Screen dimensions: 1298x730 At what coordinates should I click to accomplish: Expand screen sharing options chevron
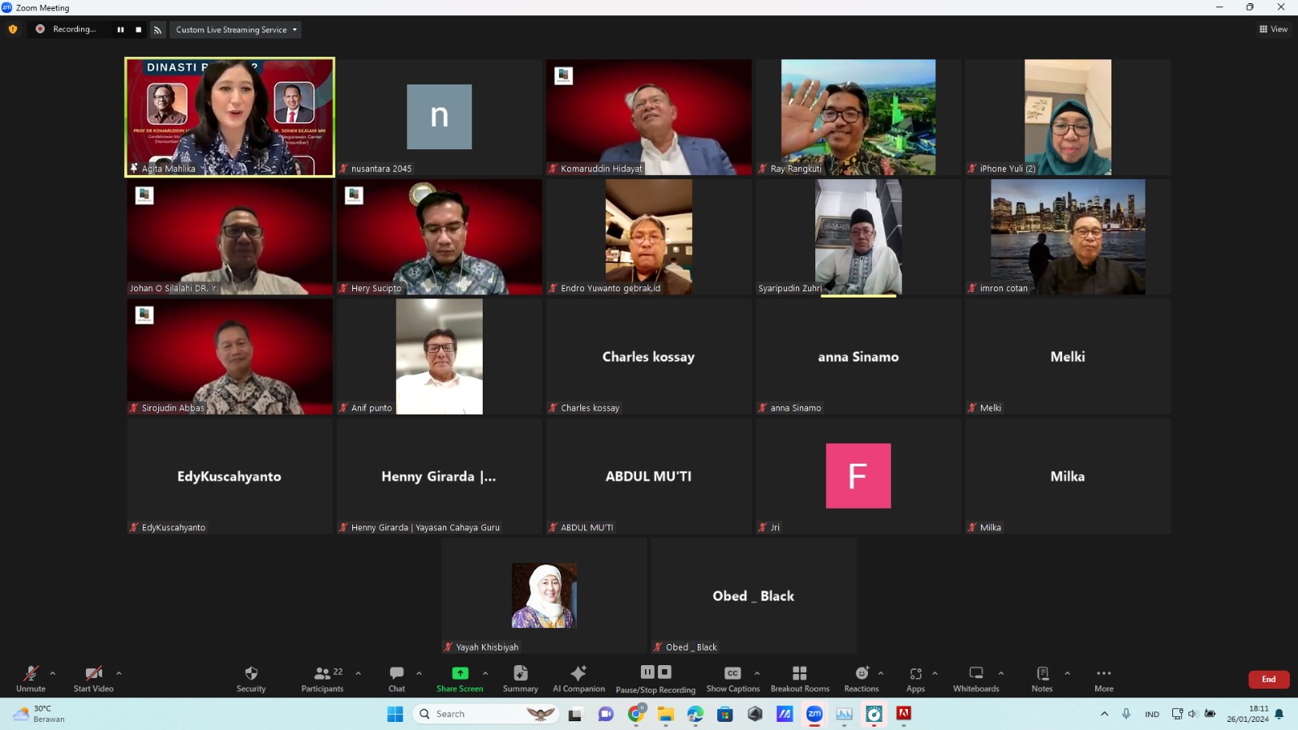[484, 674]
